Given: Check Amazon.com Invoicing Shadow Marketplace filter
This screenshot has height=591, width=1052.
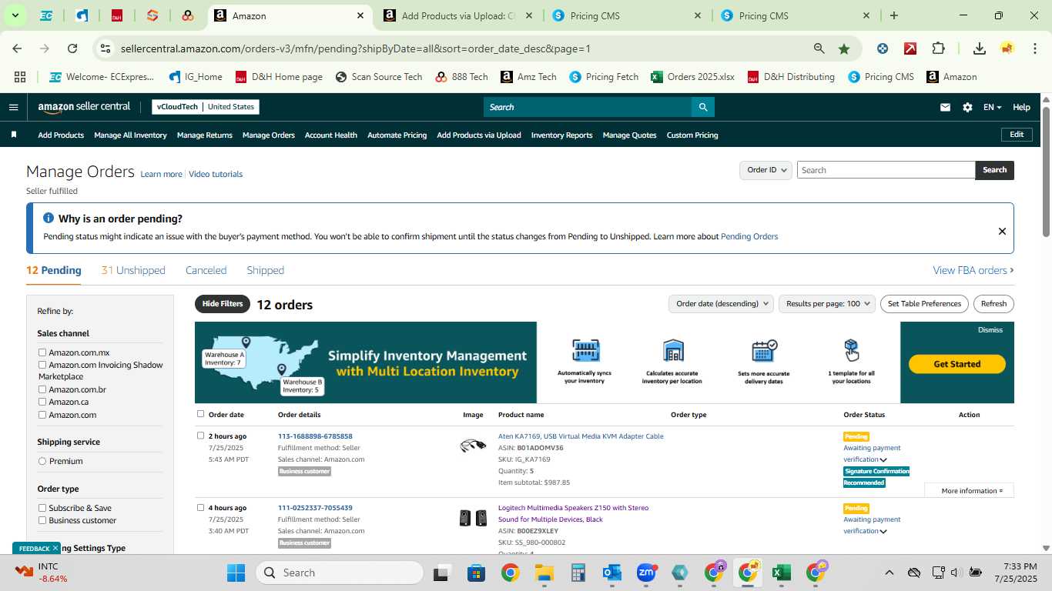Looking at the screenshot, I should [42, 365].
